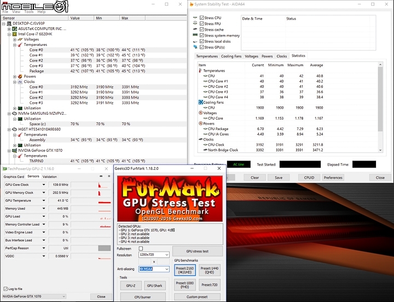The height and width of the screenshot is (302, 394).
Task: Open the GPU Core Clock sensor dropdown arrow
Action: pyautogui.click(x=44, y=185)
